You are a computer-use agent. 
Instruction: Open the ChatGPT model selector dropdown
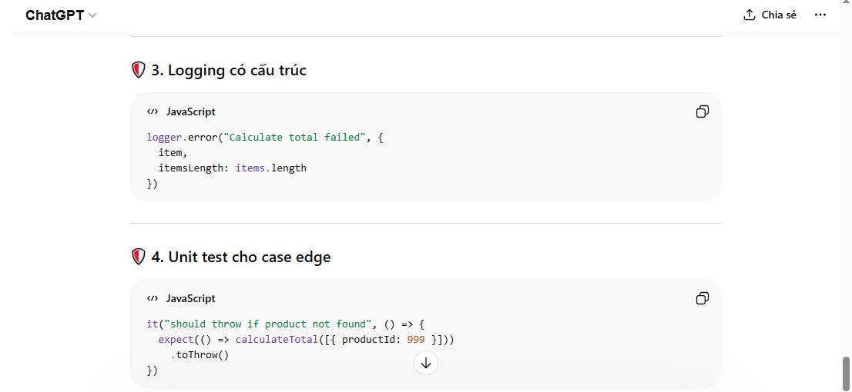click(x=61, y=15)
